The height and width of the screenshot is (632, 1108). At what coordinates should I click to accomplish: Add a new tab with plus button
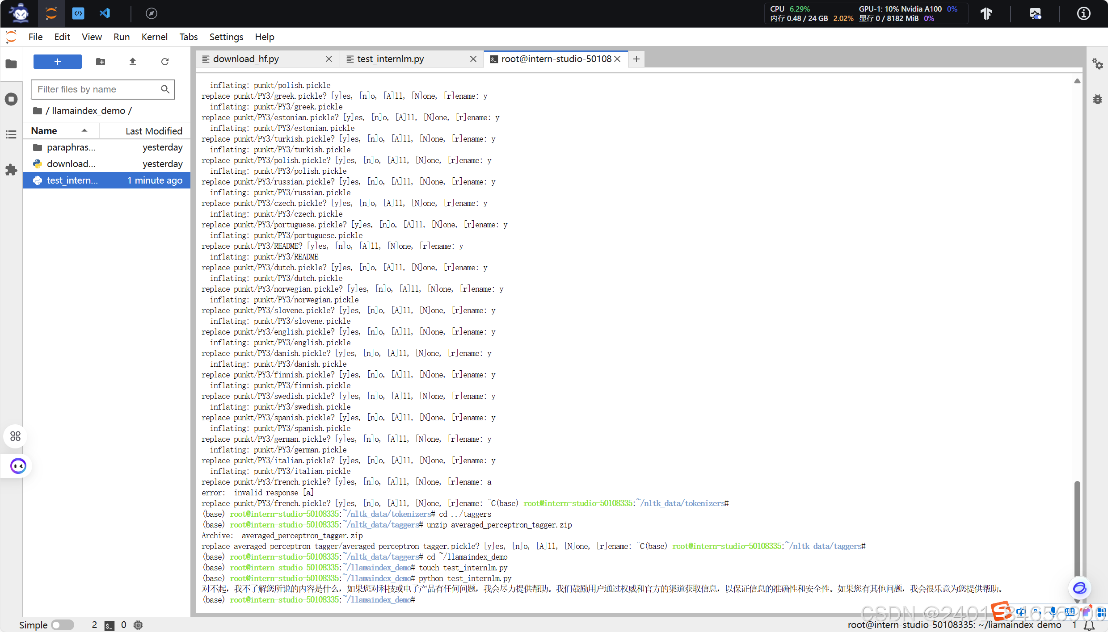[636, 59]
